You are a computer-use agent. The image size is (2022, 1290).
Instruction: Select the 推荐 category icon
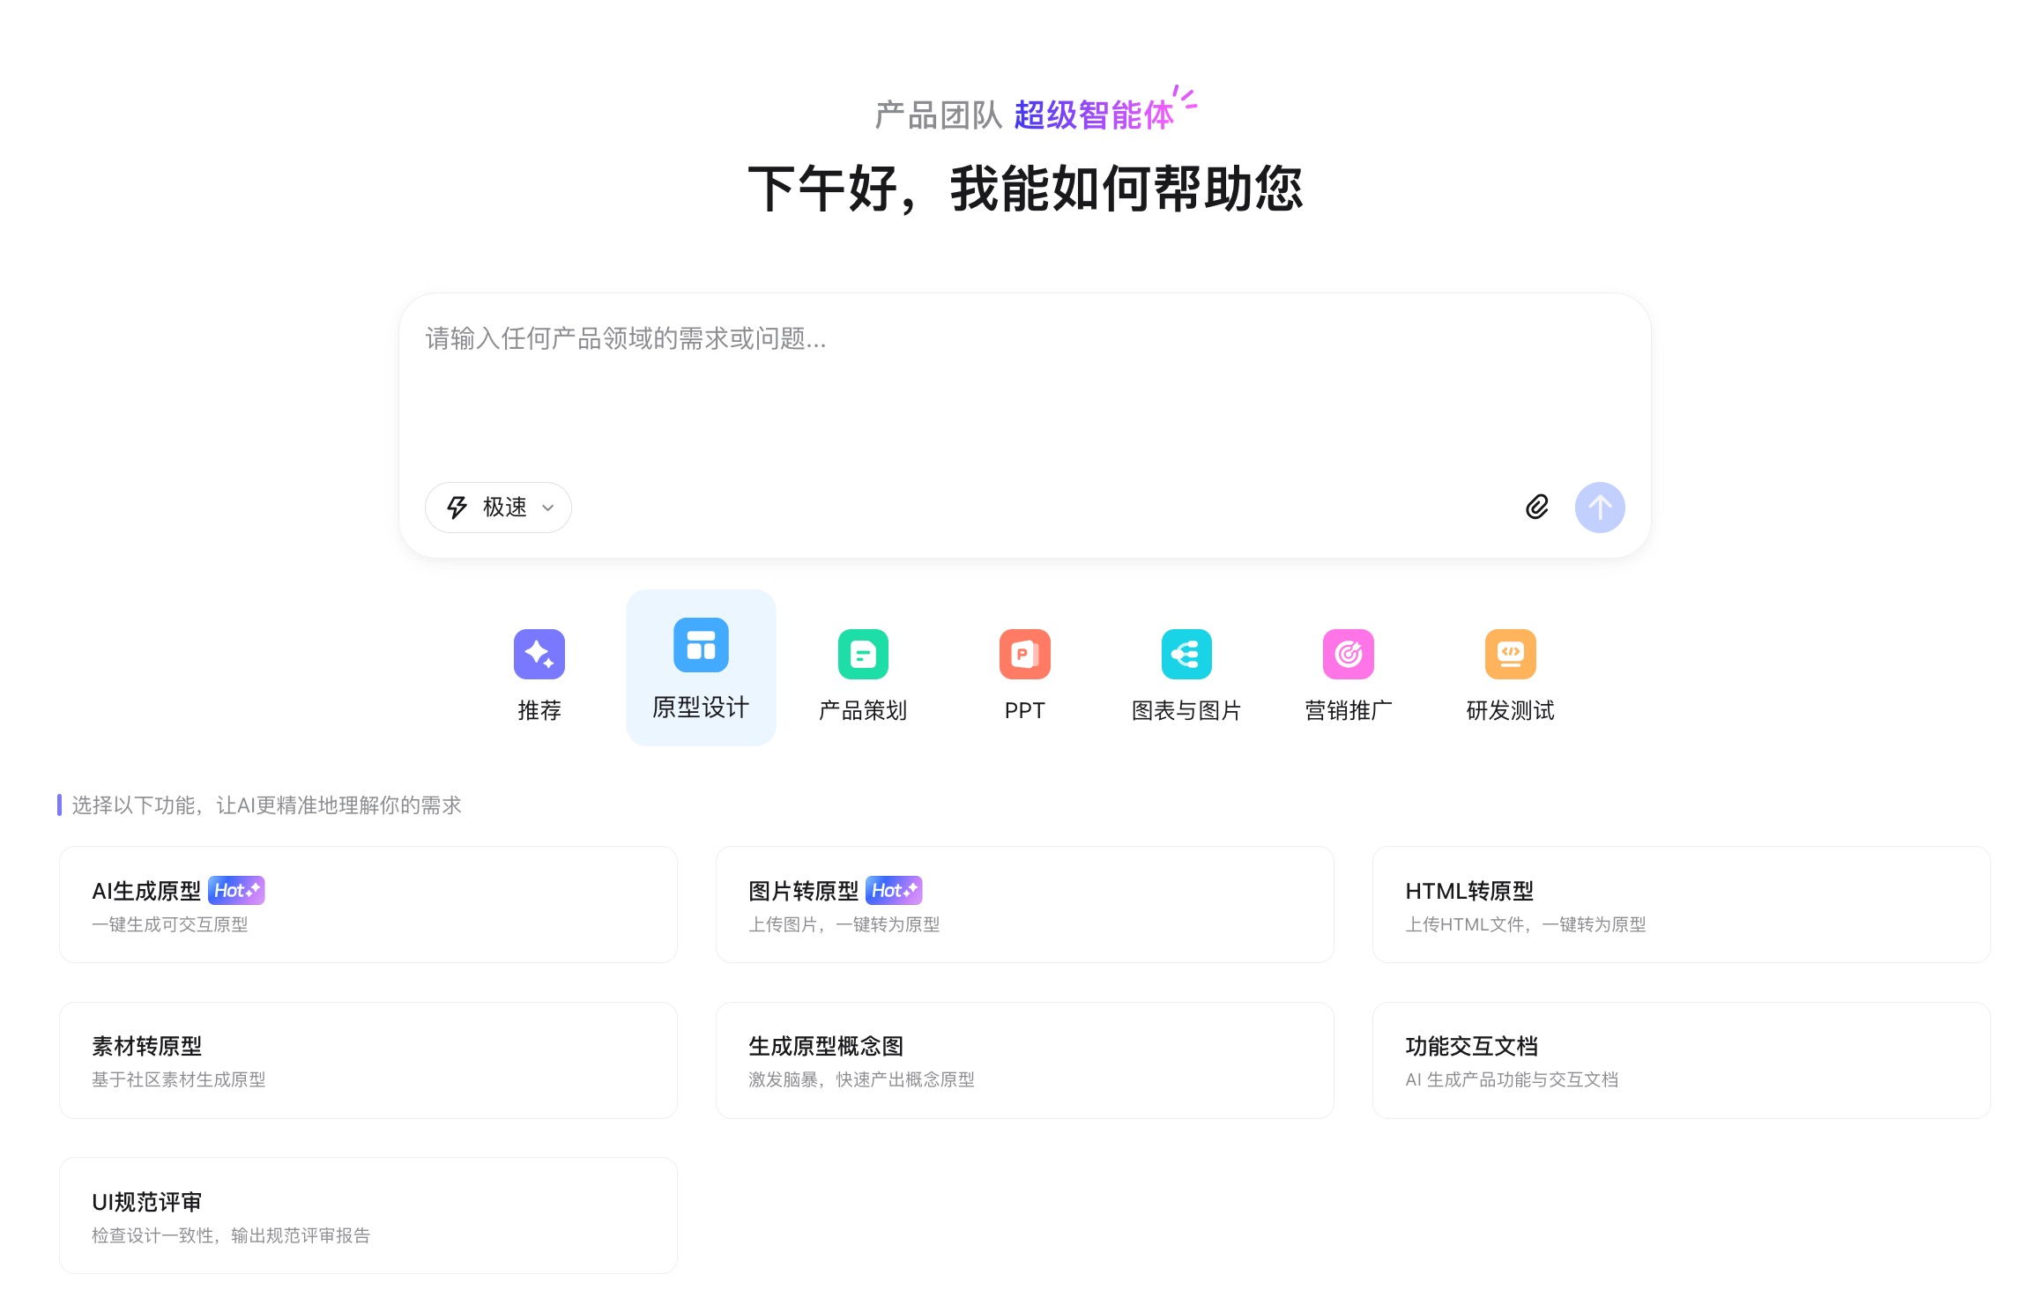(x=539, y=655)
